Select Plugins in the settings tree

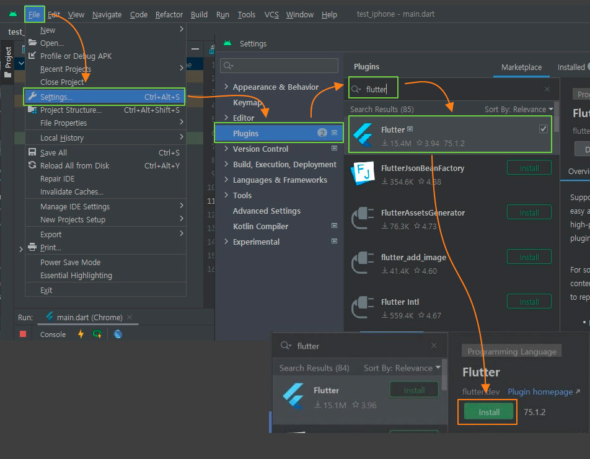coord(279,133)
